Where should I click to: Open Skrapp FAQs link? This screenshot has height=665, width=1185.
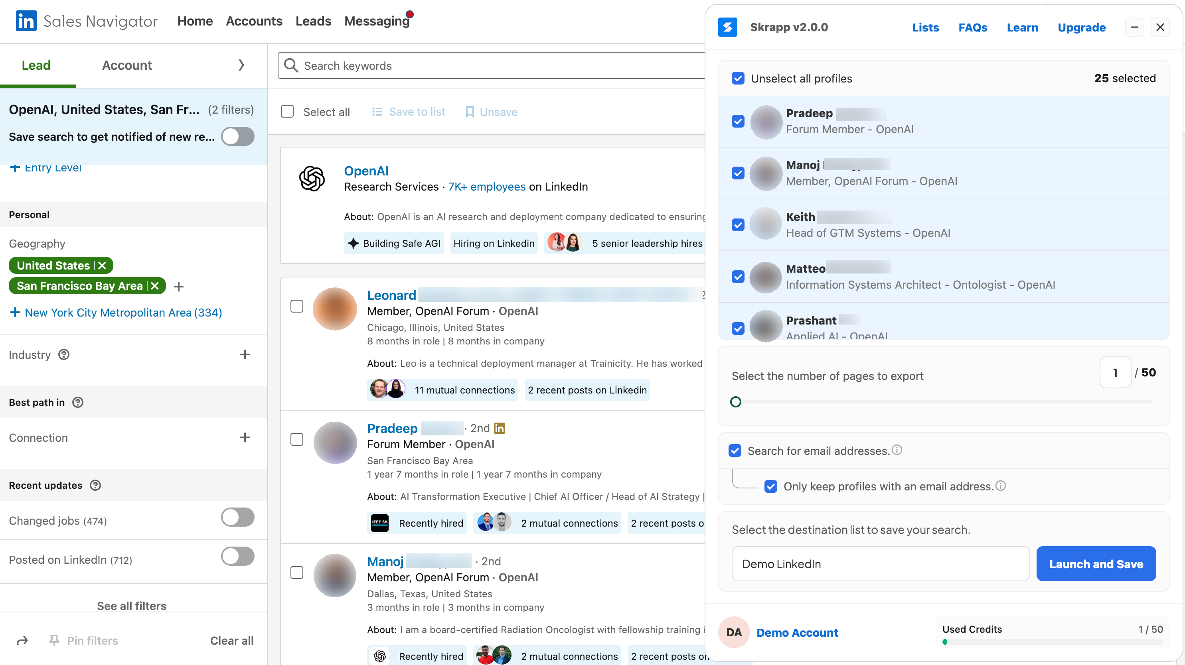pos(972,28)
